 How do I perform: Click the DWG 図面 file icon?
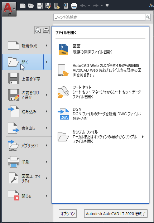[63, 49]
